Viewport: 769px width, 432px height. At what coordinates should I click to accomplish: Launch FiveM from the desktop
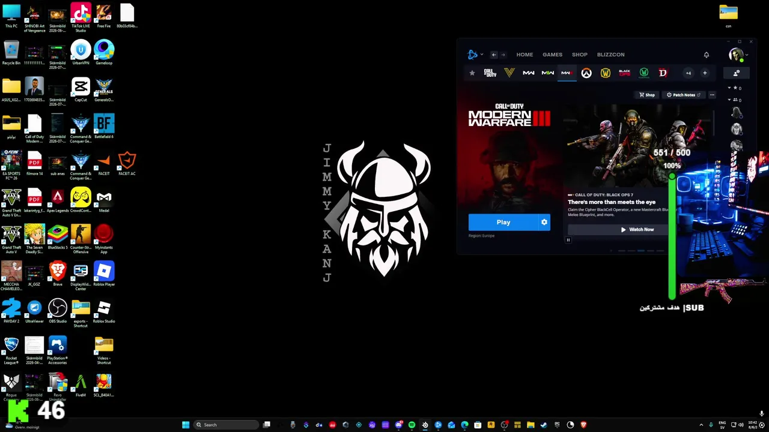[81, 385]
